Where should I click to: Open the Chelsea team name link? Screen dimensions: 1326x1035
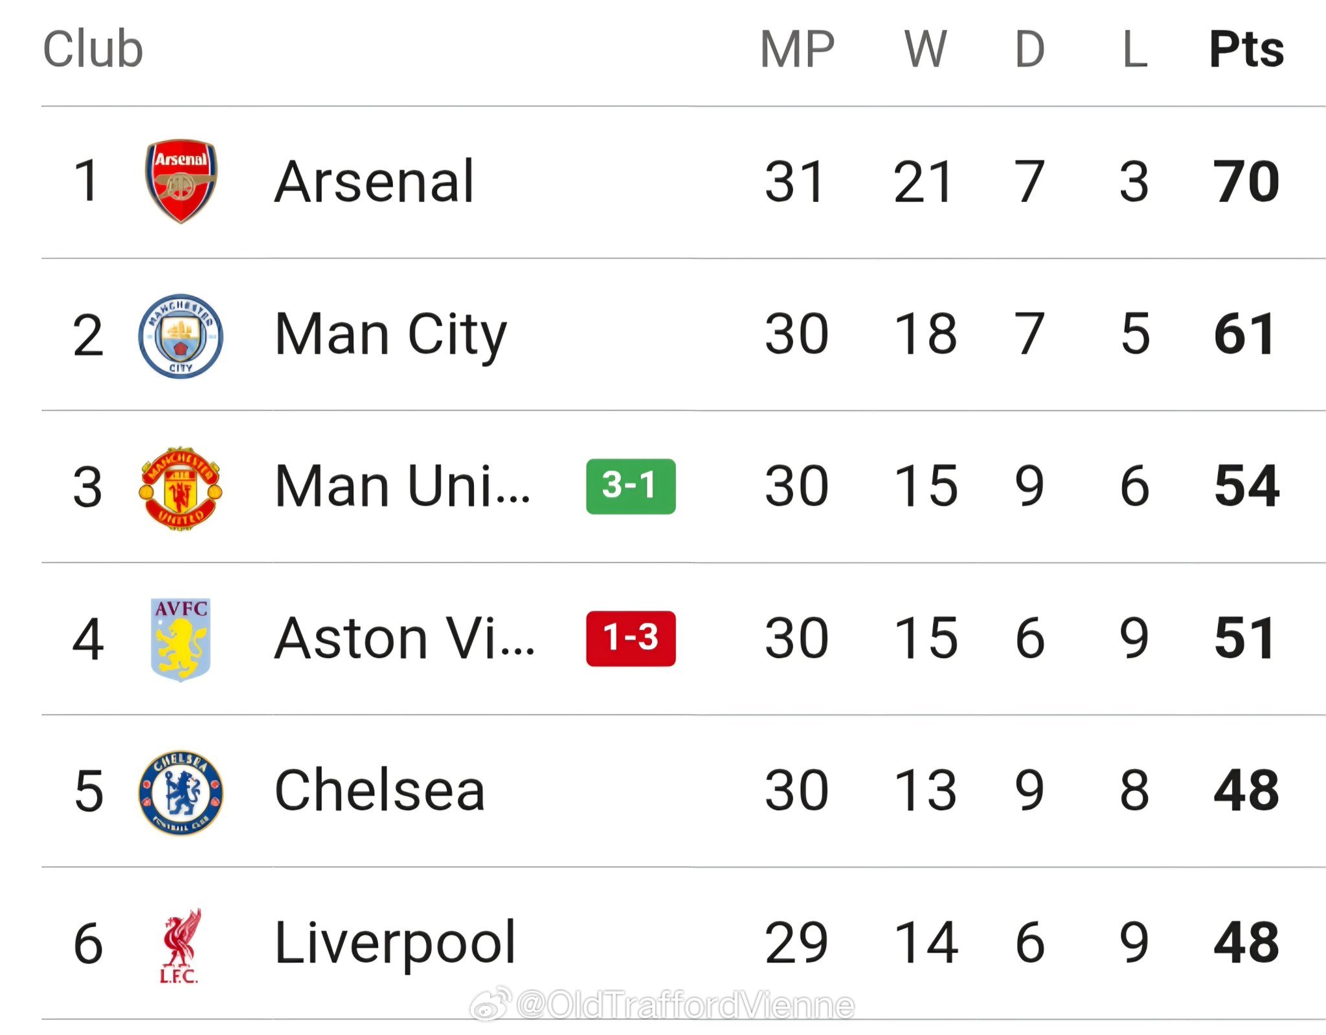click(x=379, y=791)
